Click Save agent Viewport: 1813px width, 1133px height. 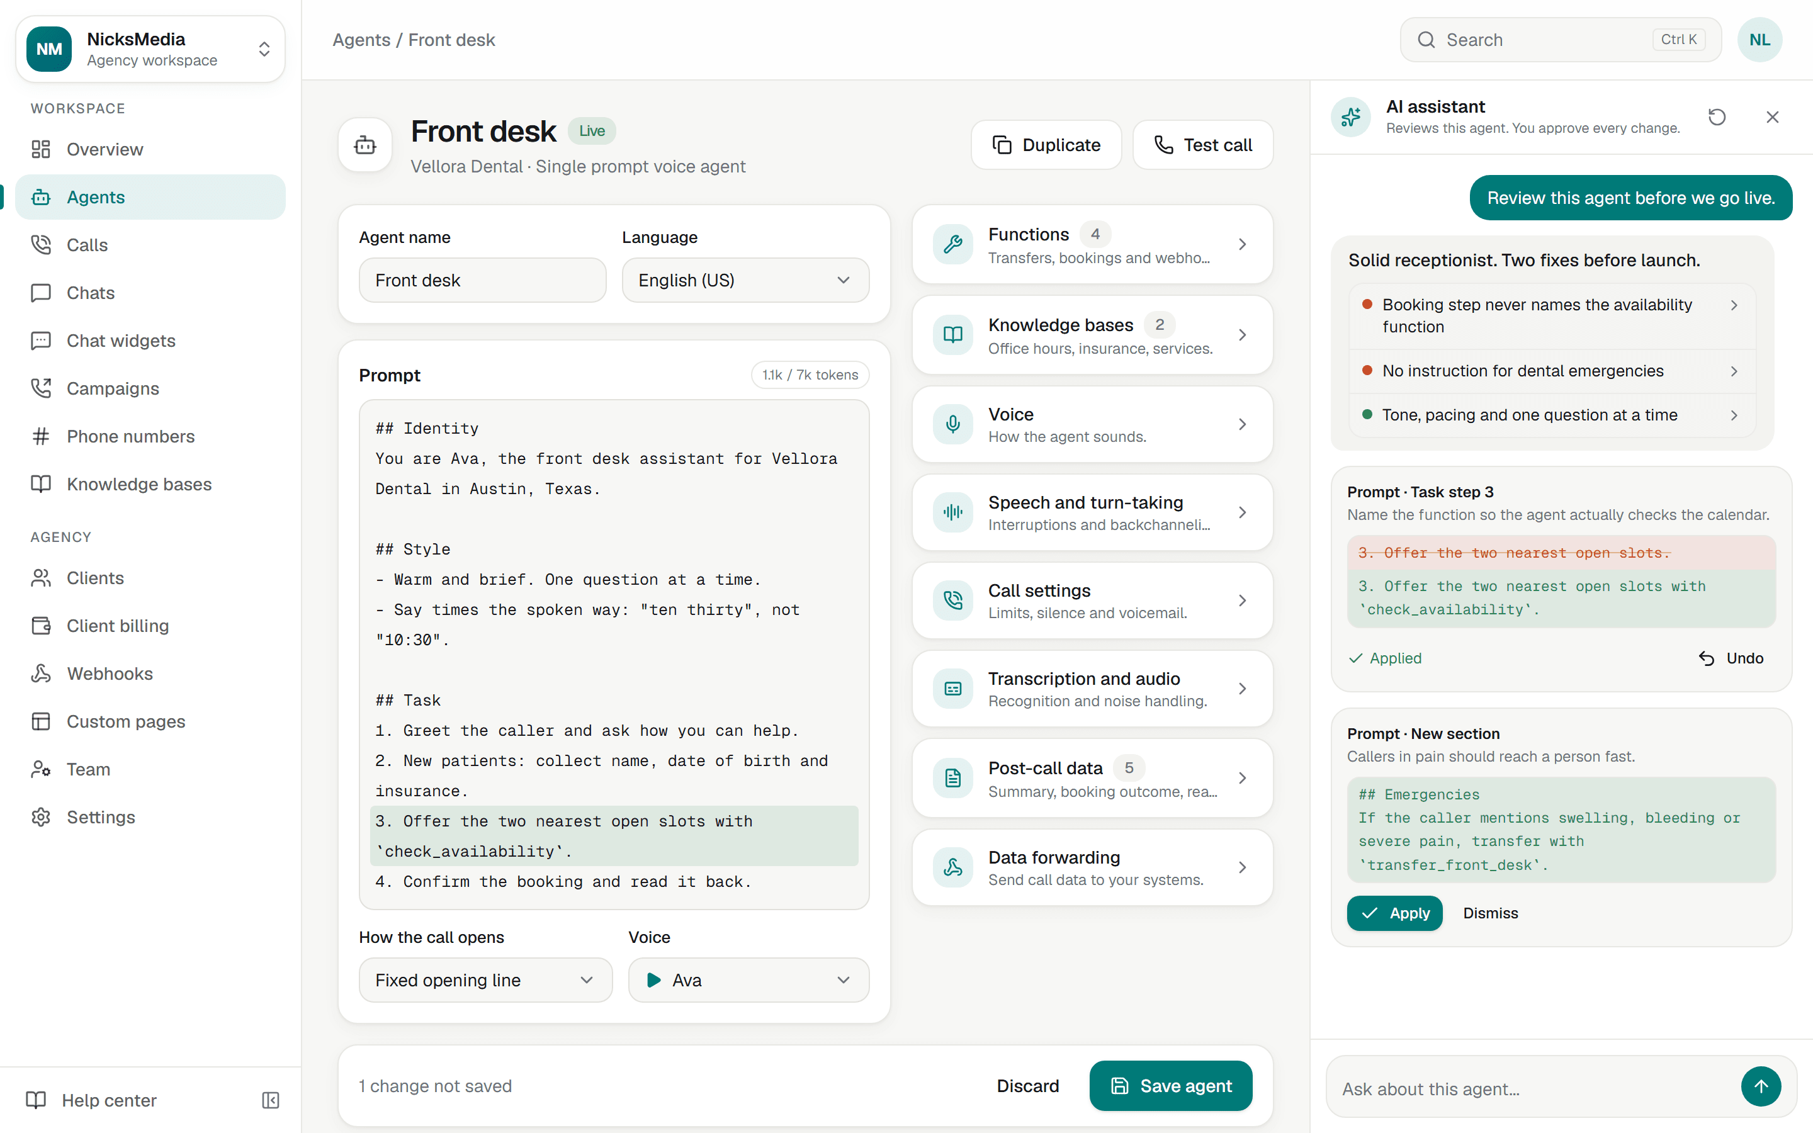(1170, 1086)
